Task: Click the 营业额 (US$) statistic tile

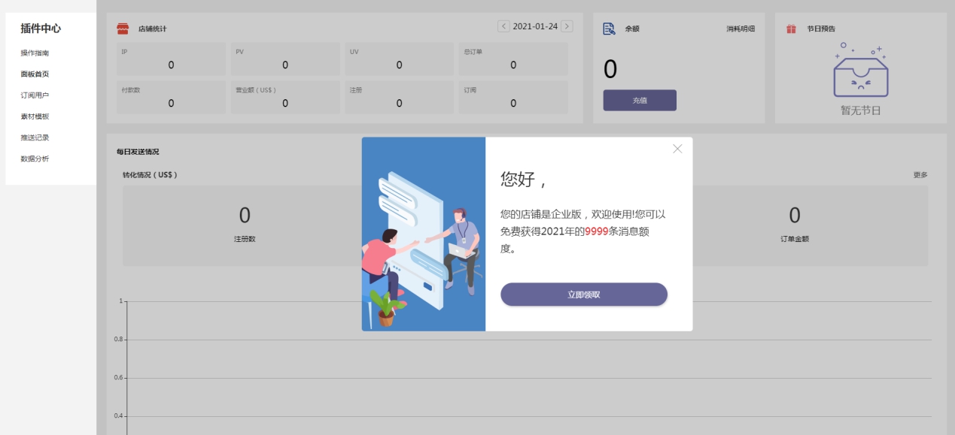Action: (x=284, y=98)
